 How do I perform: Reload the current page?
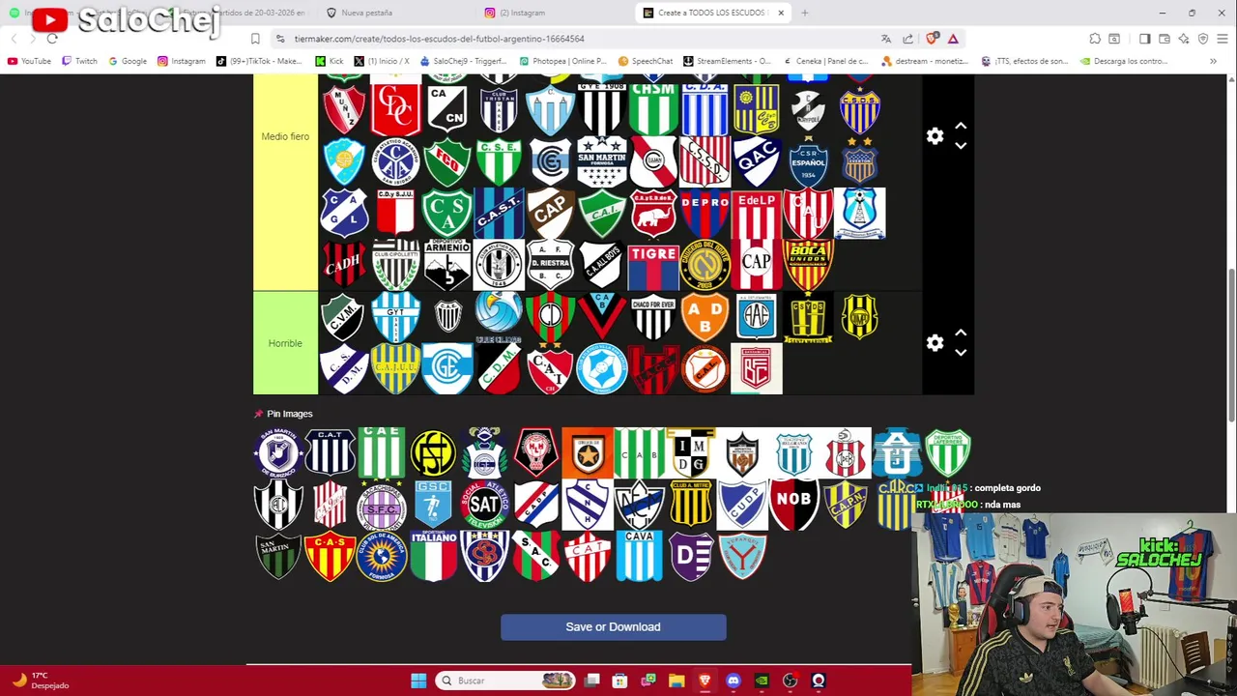[52, 39]
